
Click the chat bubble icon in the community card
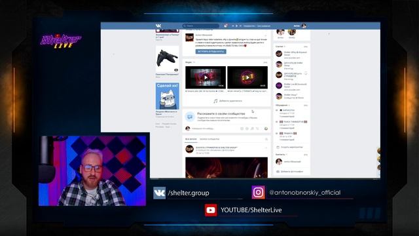(x=190, y=117)
